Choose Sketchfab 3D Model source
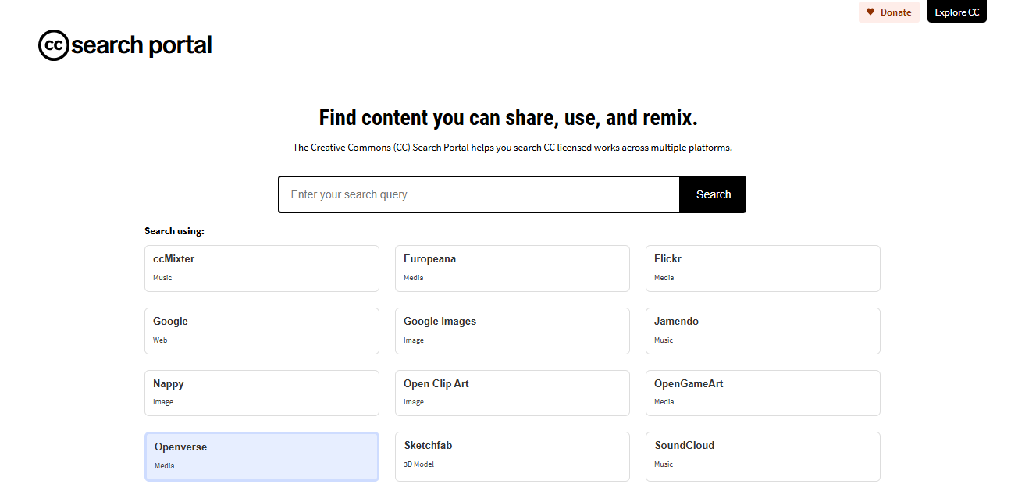This screenshot has height=484, width=1018. point(512,457)
